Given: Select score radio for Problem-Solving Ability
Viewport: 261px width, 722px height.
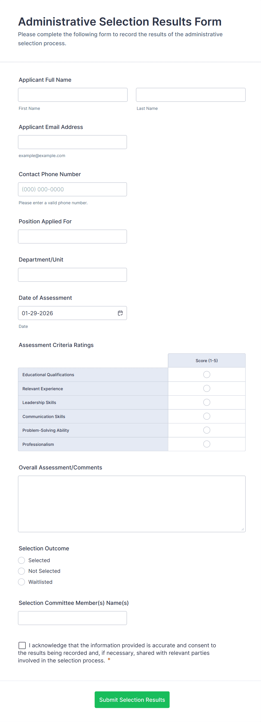Looking at the screenshot, I should pyautogui.click(x=207, y=430).
